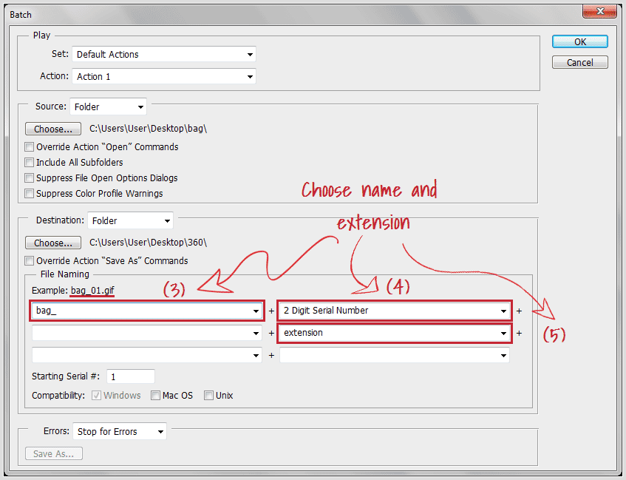Toggle Suppress File Open Options Dialogs
This screenshot has height=480, width=626.
pos(29,178)
